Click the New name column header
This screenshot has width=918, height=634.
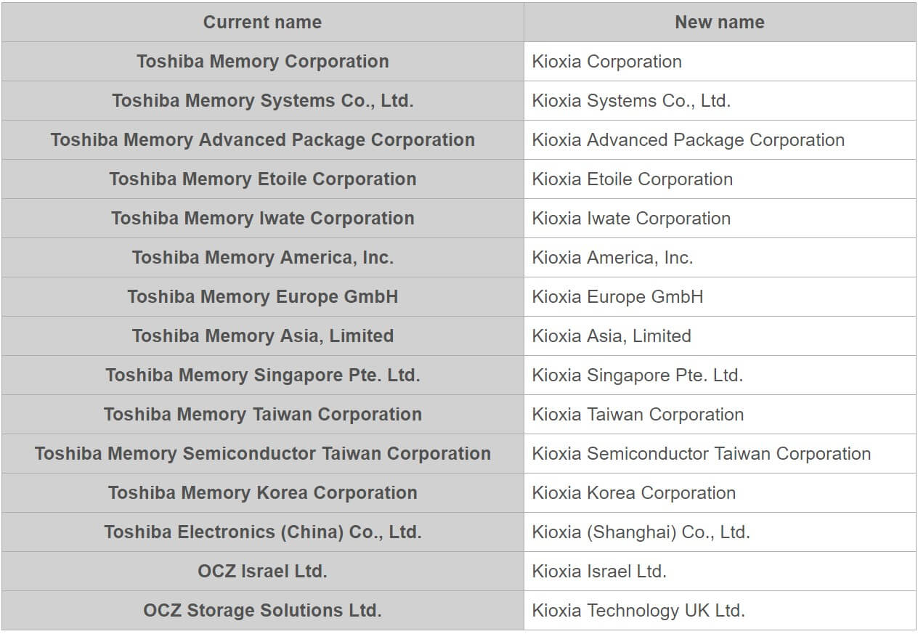point(720,22)
